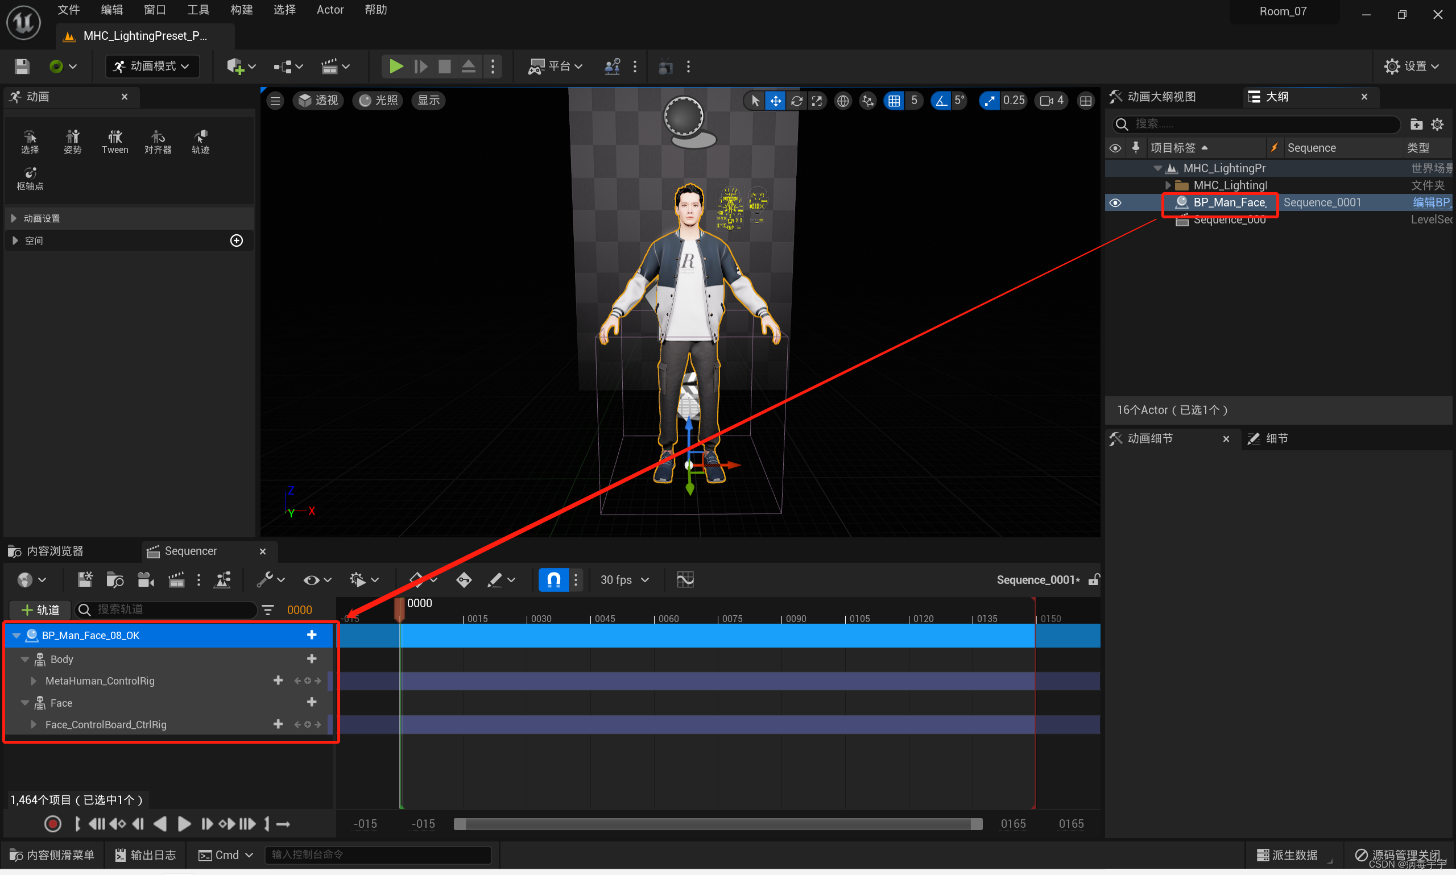Open the 构建 menu
Screen dimensions: 1456x875
click(241, 10)
